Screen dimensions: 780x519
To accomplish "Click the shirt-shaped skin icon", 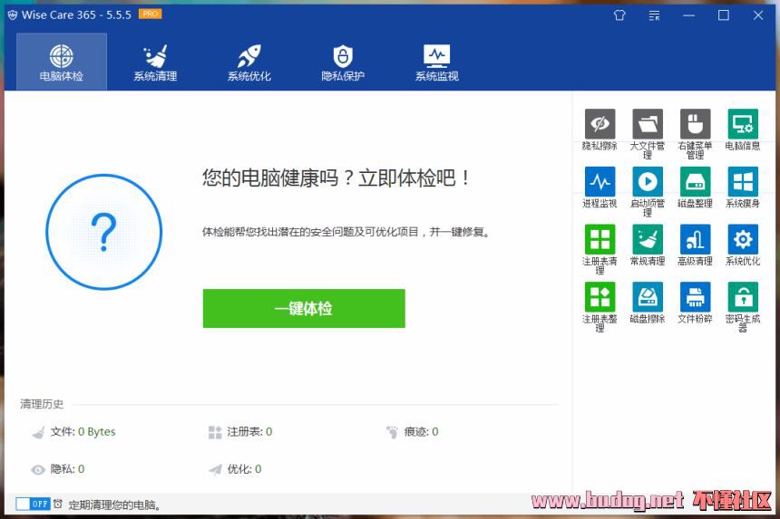I will point(619,15).
